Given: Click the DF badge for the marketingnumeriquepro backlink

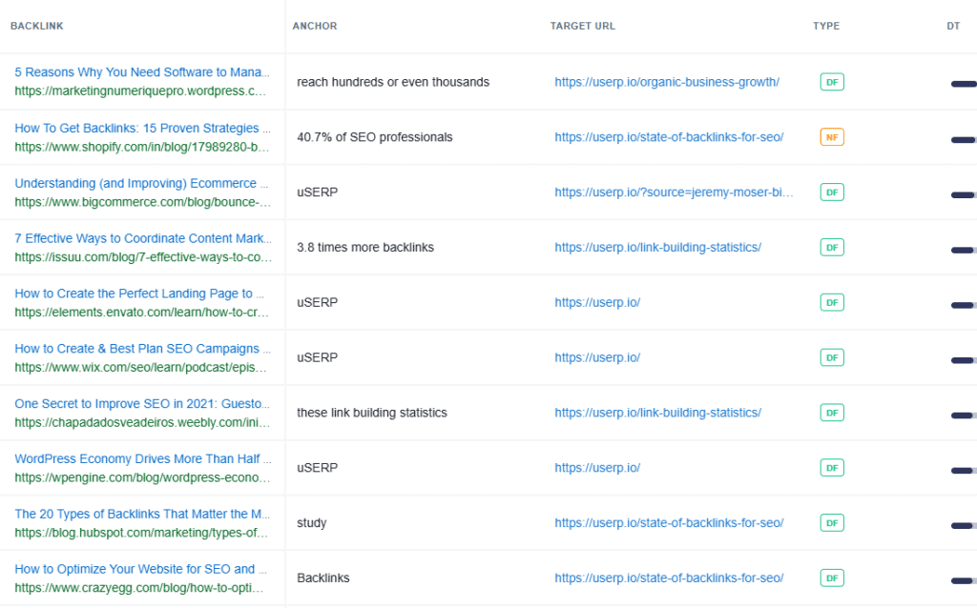Looking at the screenshot, I should pos(832,82).
